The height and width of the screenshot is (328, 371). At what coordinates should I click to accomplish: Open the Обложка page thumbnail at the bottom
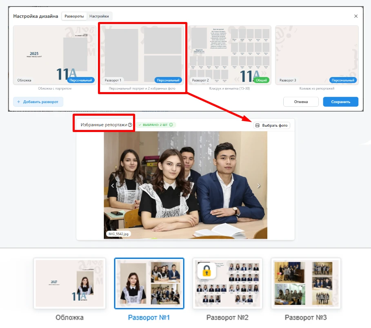click(69, 283)
